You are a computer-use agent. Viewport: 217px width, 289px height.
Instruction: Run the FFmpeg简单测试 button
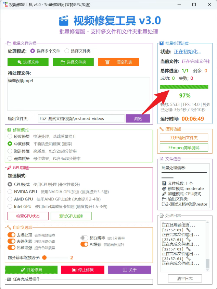tap(184, 148)
